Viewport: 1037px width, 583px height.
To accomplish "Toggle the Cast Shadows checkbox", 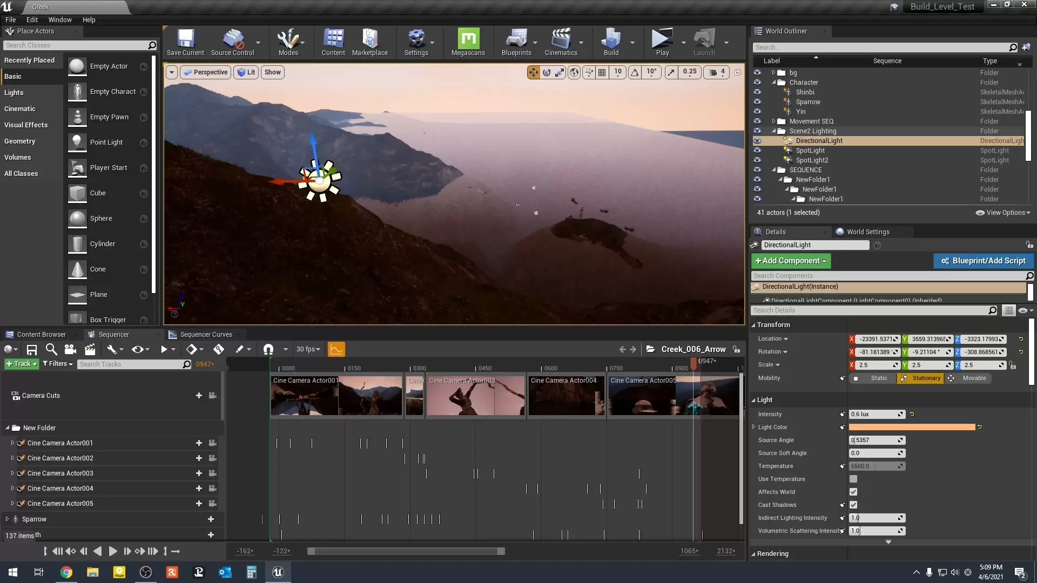I will coord(853,505).
